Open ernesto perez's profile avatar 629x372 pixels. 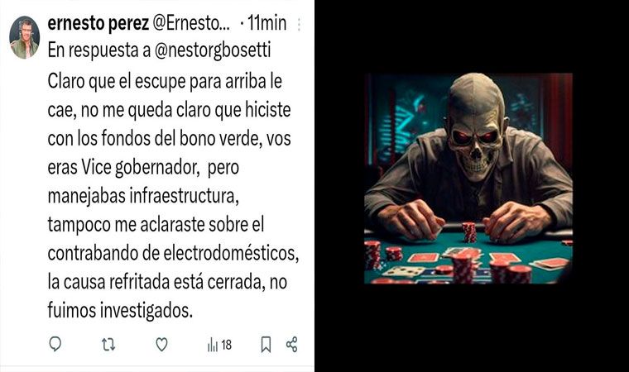point(25,38)
